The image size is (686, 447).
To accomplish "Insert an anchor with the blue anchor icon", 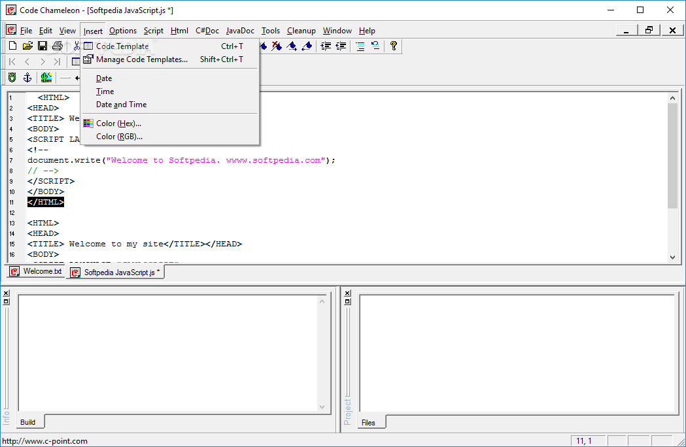I will pos(27,77).
